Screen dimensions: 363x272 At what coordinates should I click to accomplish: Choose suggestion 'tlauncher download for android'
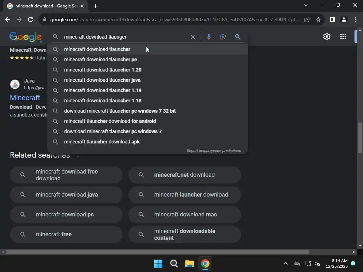point(148,121)
